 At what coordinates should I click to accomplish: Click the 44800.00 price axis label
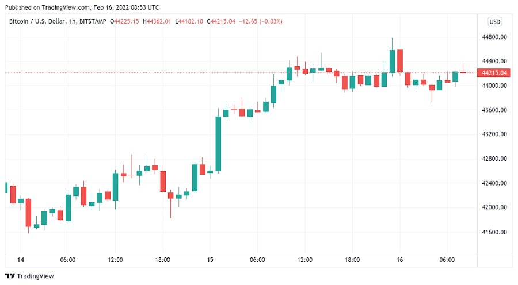coord(495,37)
